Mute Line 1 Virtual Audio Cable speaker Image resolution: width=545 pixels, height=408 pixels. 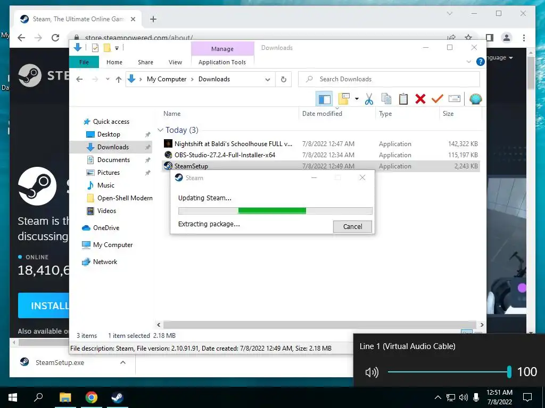coord(371,372)
